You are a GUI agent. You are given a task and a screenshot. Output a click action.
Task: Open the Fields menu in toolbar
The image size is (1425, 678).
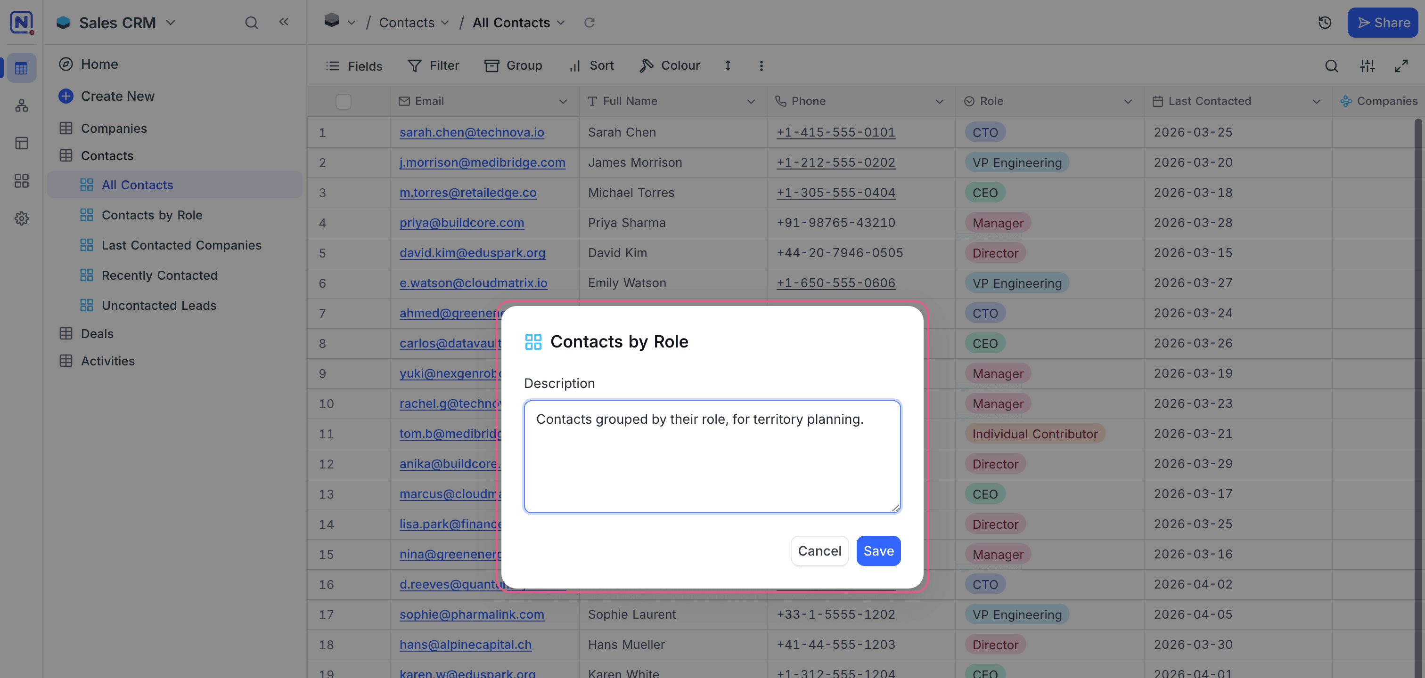tap(354, 66)
